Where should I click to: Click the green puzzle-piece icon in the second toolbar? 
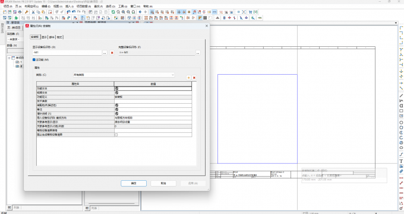click(x=16, y=18)
